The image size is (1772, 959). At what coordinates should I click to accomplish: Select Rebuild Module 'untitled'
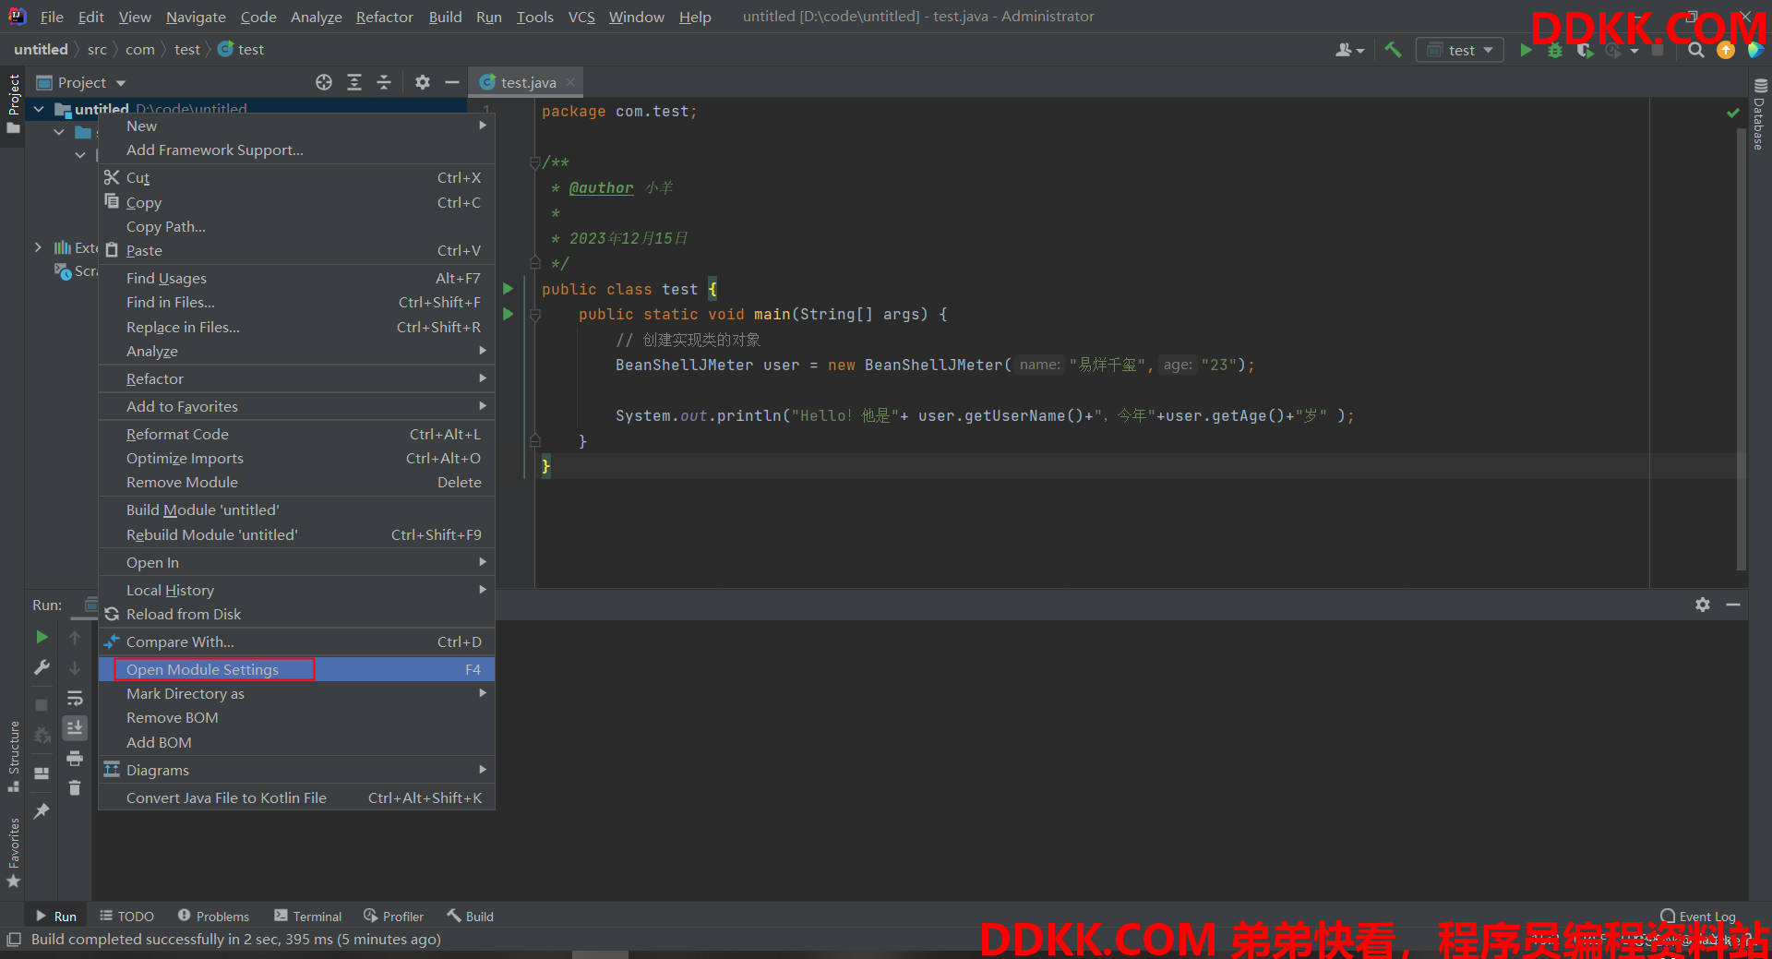click(296, 534)
